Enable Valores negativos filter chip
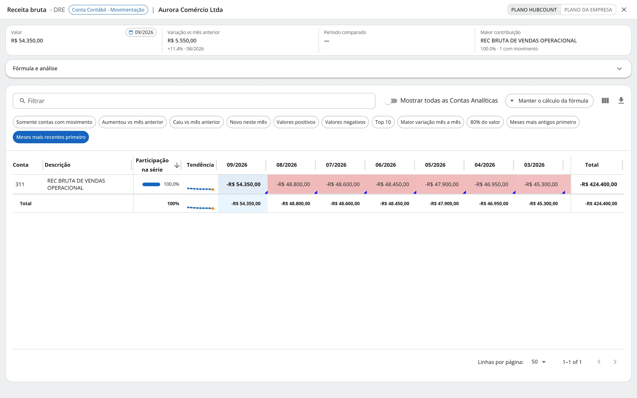This screenshot has height=398, width=637. [345, 122]
